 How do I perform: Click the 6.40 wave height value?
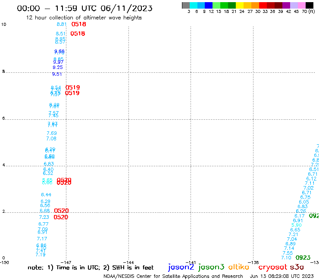pos(48,169)
